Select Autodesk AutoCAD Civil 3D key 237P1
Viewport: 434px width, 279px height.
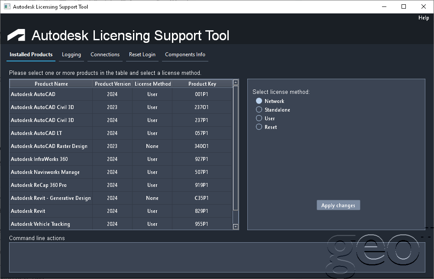(x=121, y=120)
